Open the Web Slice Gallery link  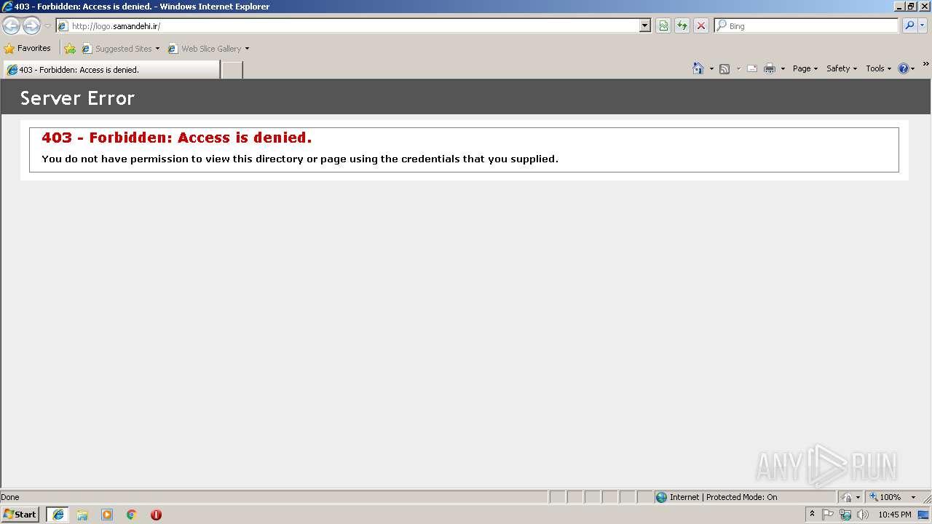click(208, 49)
